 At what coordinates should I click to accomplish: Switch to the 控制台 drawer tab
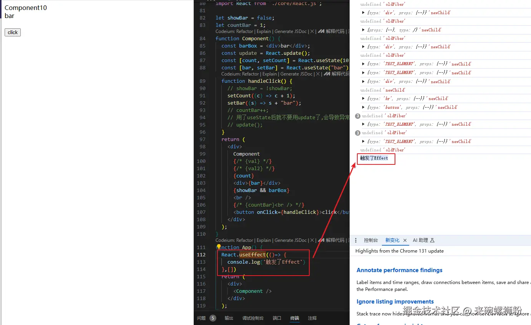coord(371,240)
